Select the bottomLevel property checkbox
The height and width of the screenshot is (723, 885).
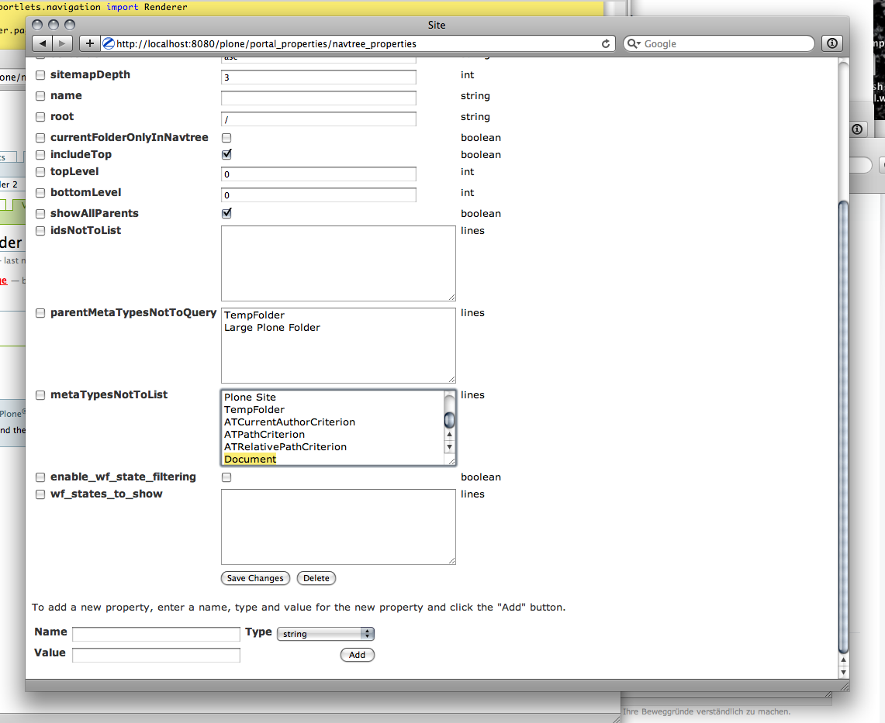(x=40, y=193)
